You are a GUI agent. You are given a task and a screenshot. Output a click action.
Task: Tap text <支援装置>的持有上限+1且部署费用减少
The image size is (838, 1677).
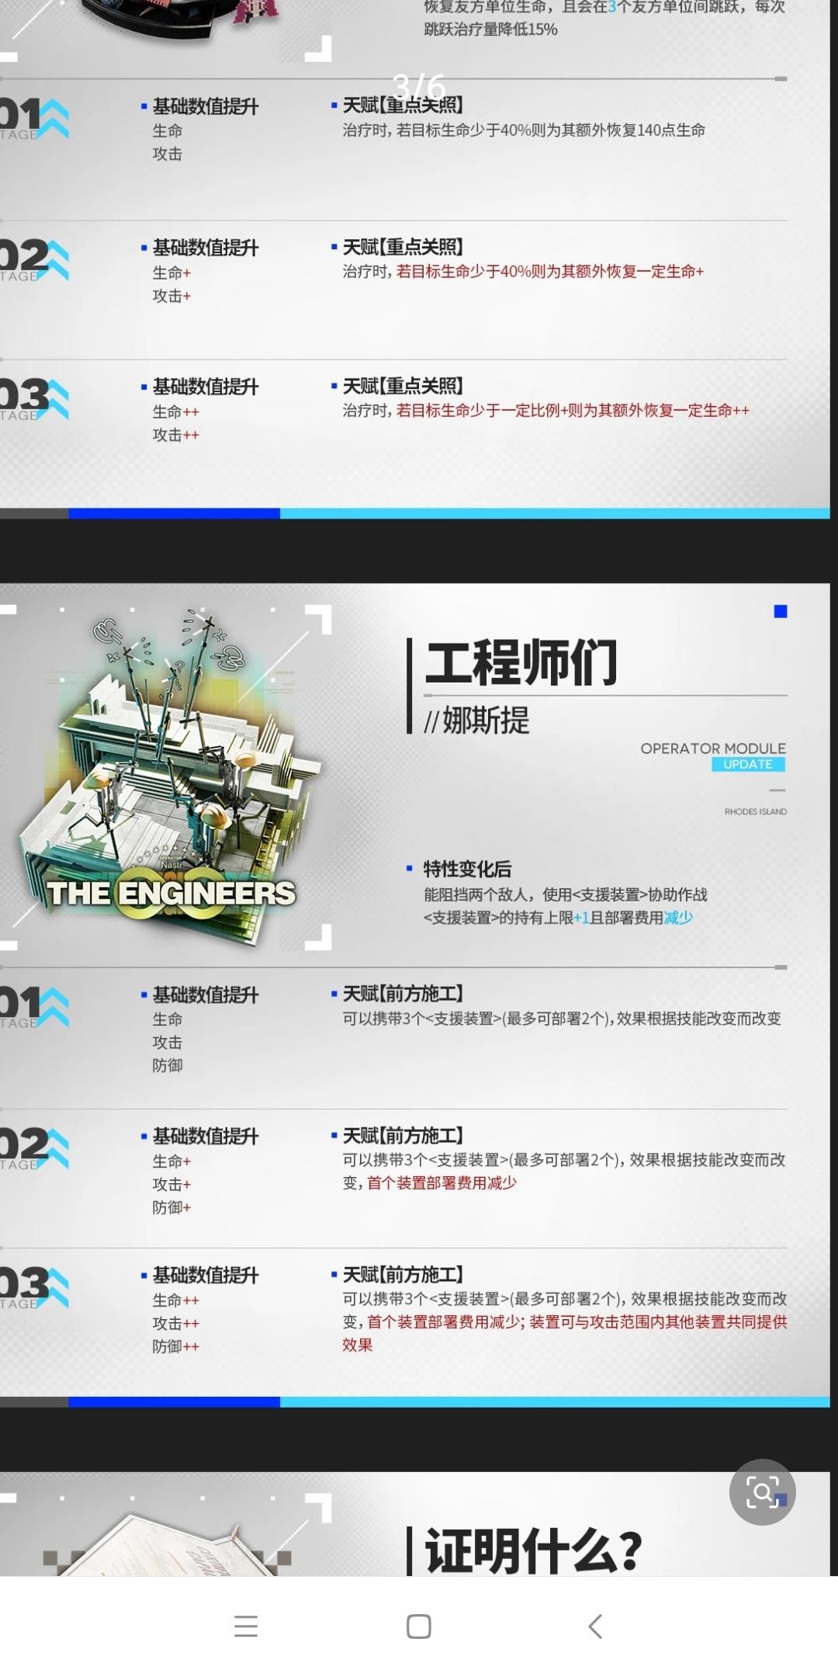[558, 918]
